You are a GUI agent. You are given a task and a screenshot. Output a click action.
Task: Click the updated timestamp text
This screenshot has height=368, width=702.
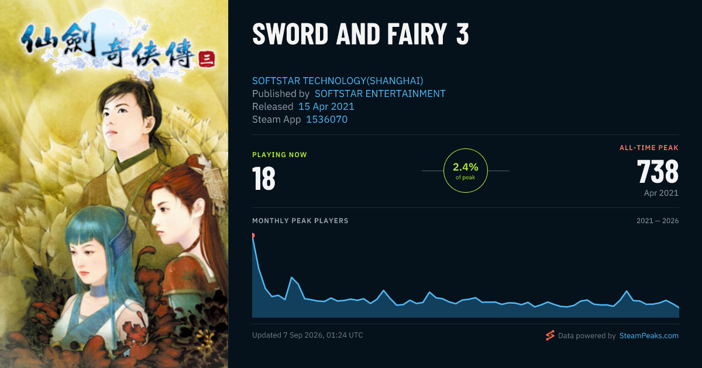308,335
